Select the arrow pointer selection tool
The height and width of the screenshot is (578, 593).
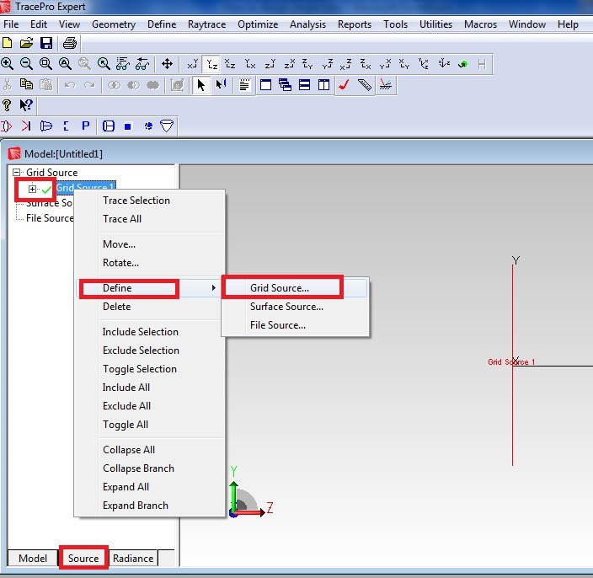tap(200, 84)
